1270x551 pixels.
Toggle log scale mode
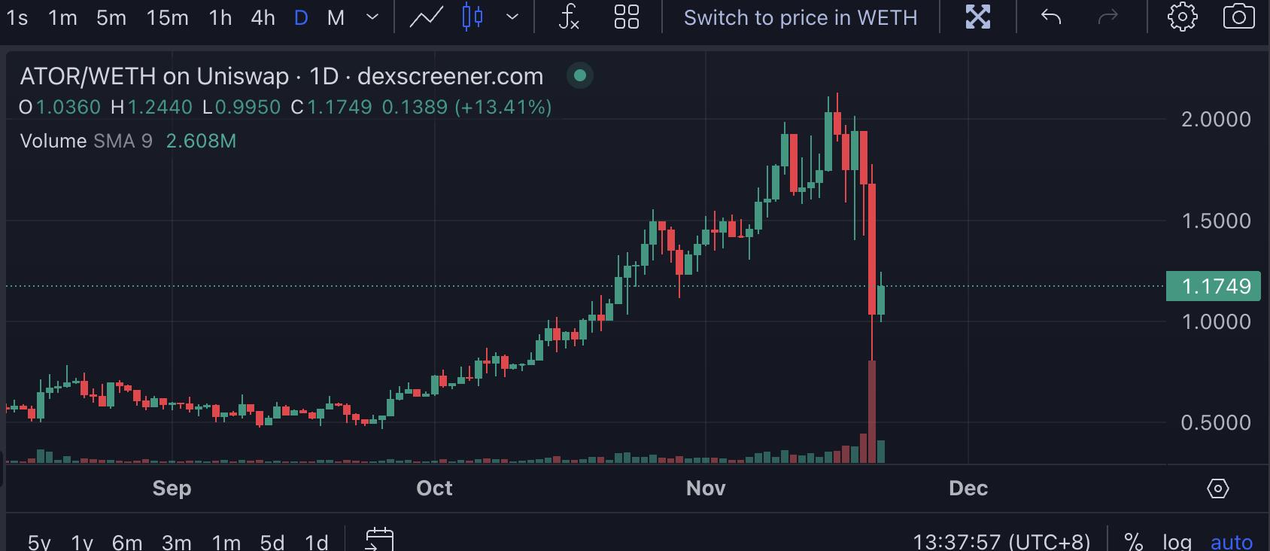click(1177, 541)
